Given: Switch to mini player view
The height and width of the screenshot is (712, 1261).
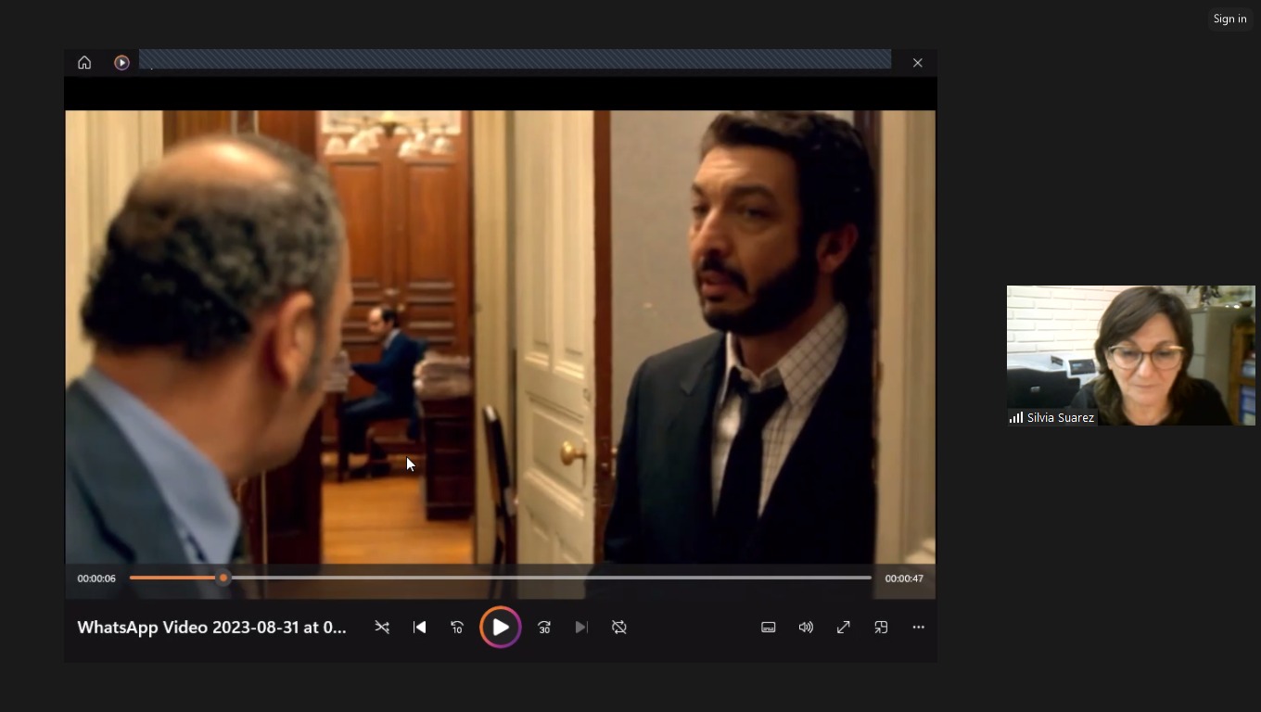Looking at the screenshot, I should [x=881, y=628].
